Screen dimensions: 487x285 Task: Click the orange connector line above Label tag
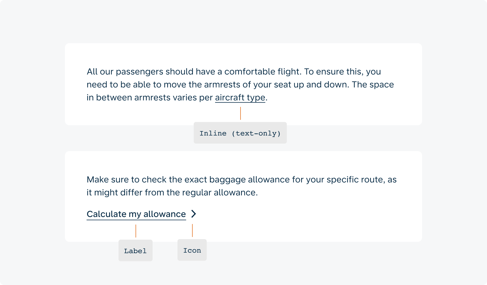tap(136, 231)
